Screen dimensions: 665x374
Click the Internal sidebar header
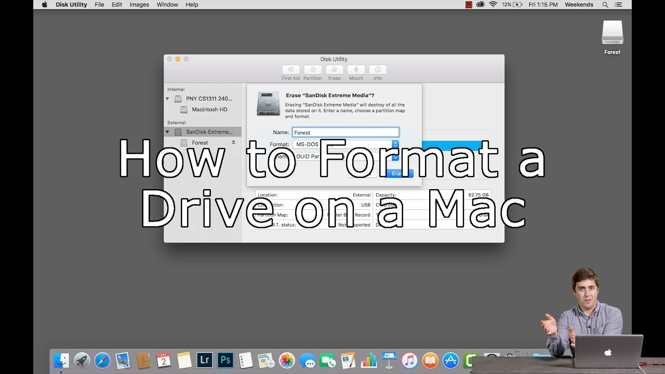pyautogui.click(x=176, y=89)
